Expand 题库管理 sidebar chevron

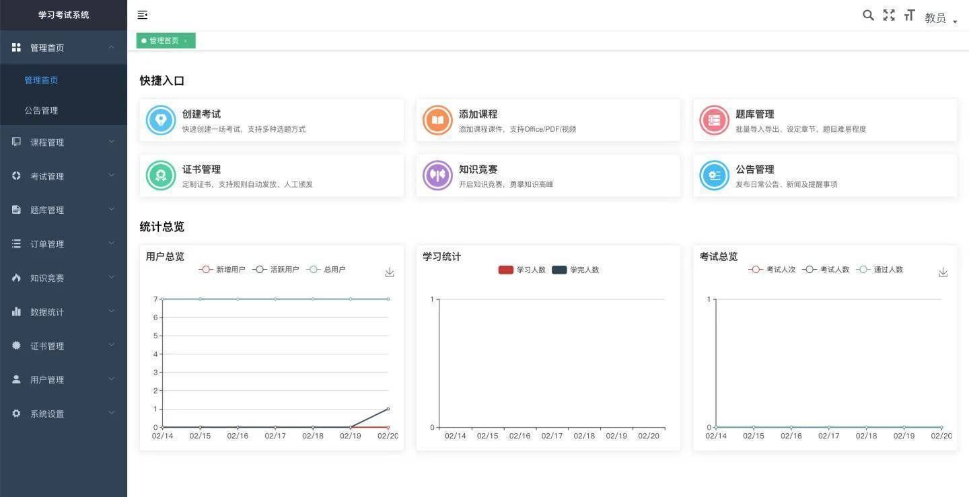(x=112, y=210)
